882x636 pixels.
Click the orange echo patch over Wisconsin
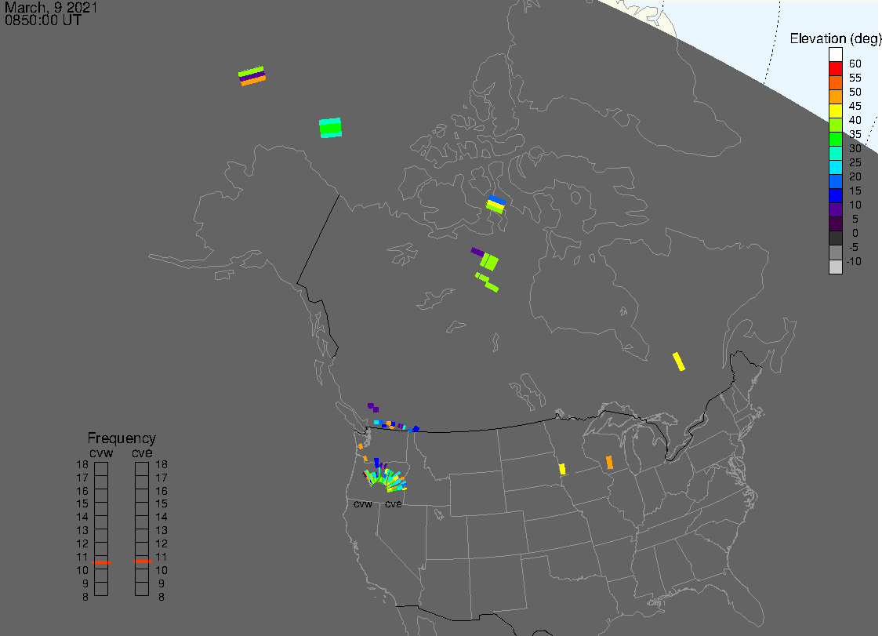[x=609, y=463]
